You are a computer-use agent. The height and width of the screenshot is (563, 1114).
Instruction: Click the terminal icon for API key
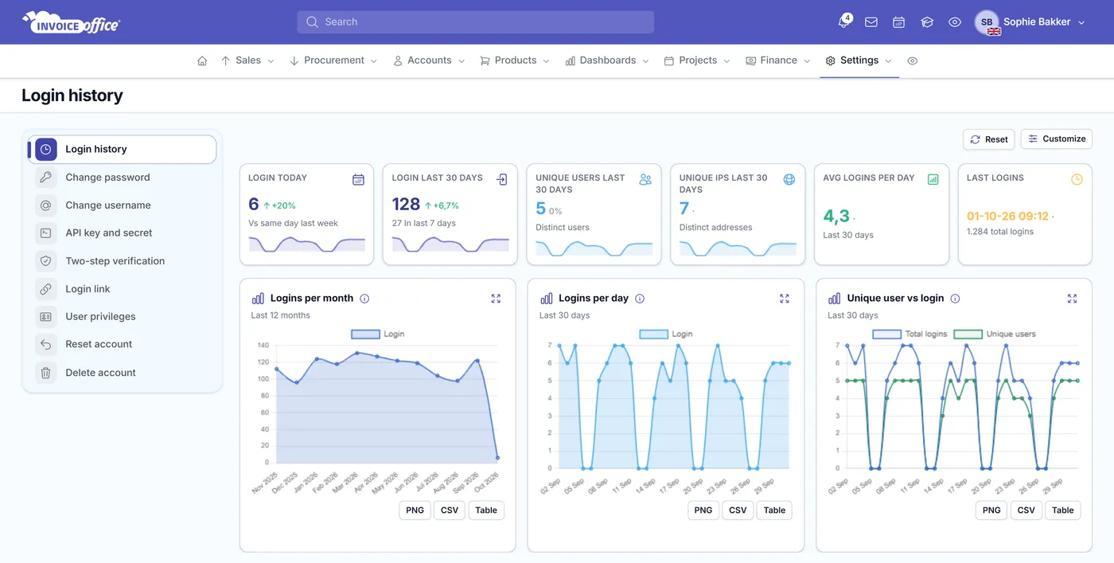pos(46,233)
